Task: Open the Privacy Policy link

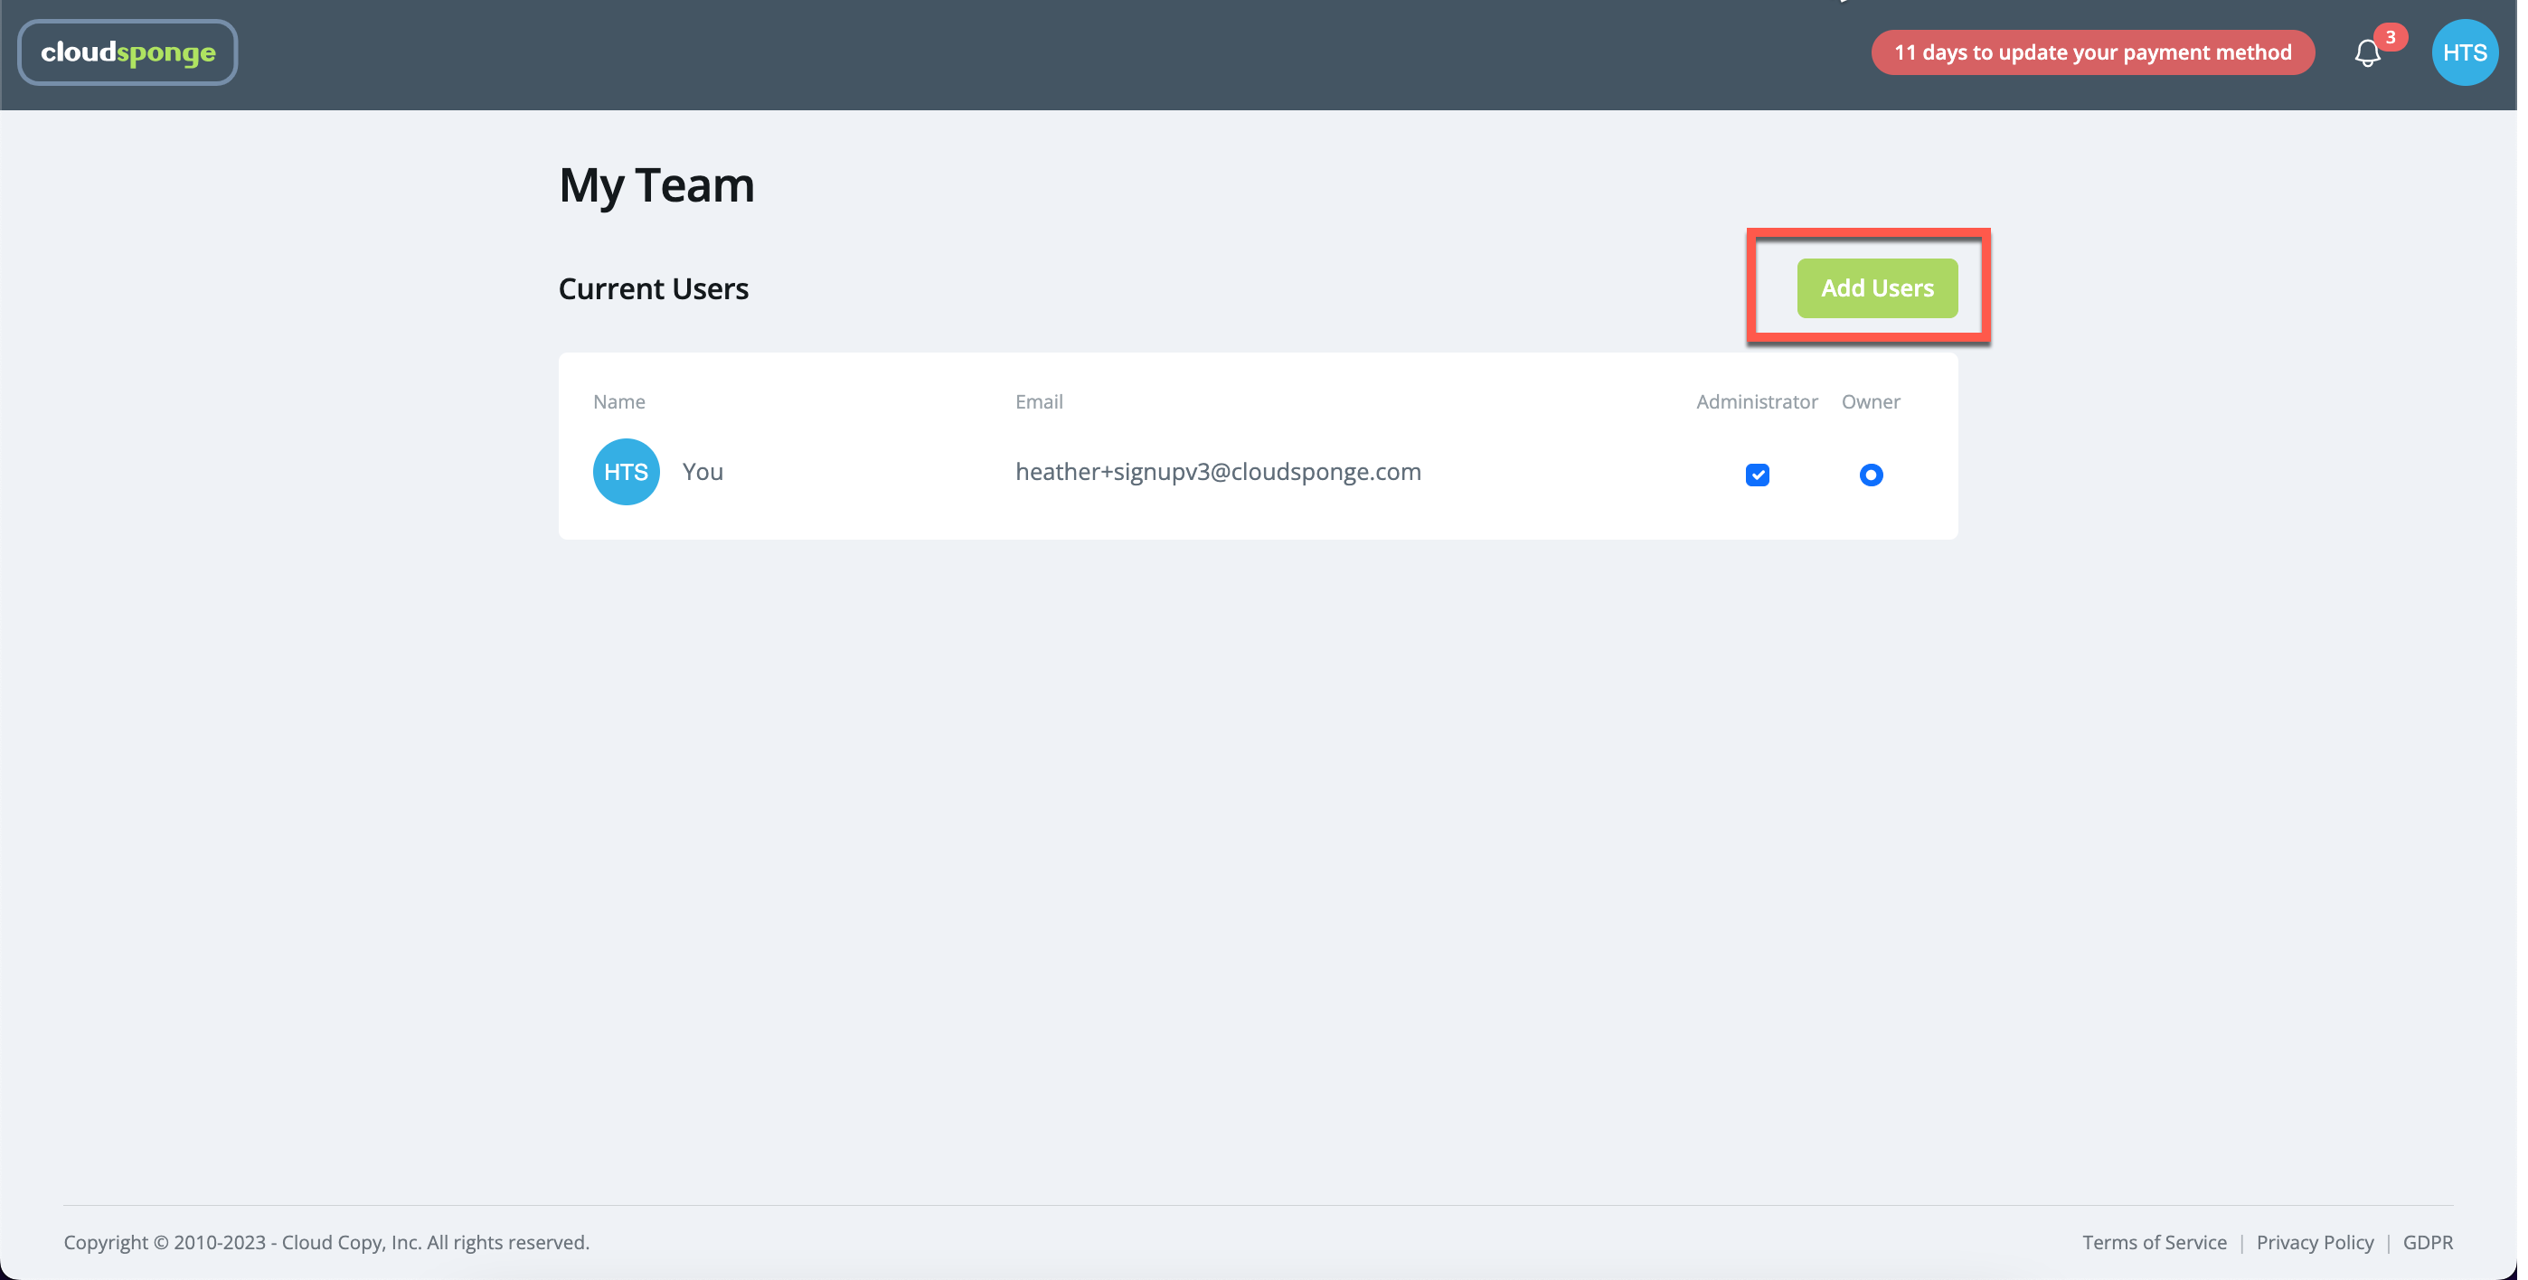Action: (x=2314, y=1242)
